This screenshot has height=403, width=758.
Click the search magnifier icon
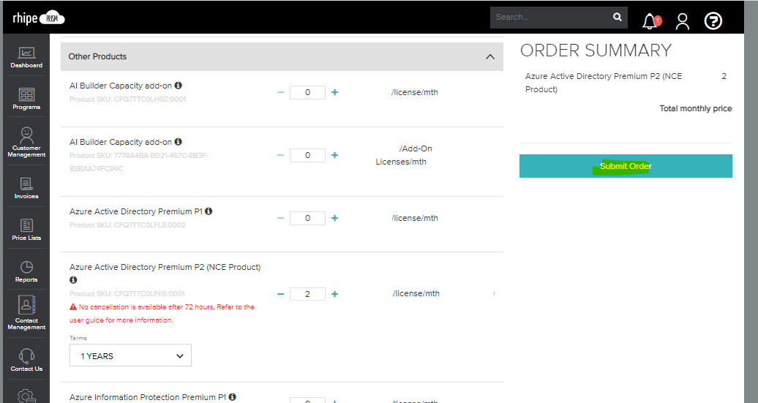618,17
